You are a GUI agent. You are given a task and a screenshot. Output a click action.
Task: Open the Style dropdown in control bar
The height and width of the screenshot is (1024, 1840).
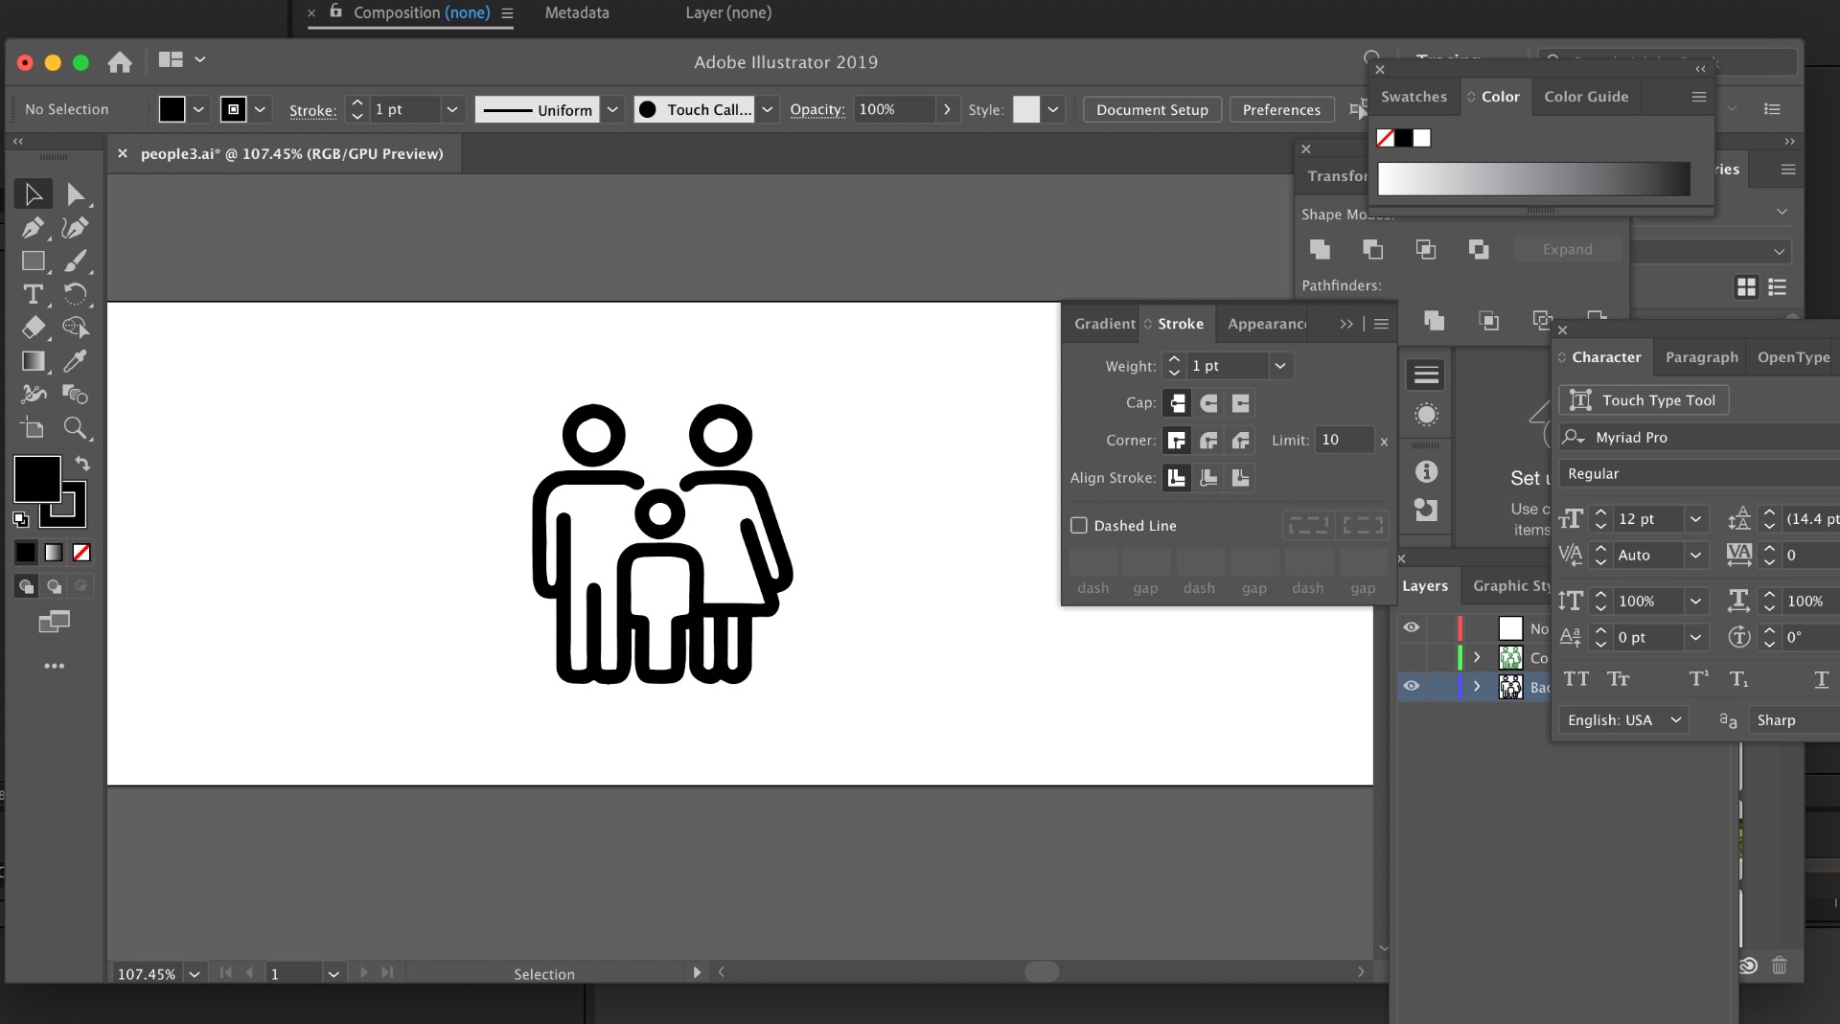[1053, 109]
